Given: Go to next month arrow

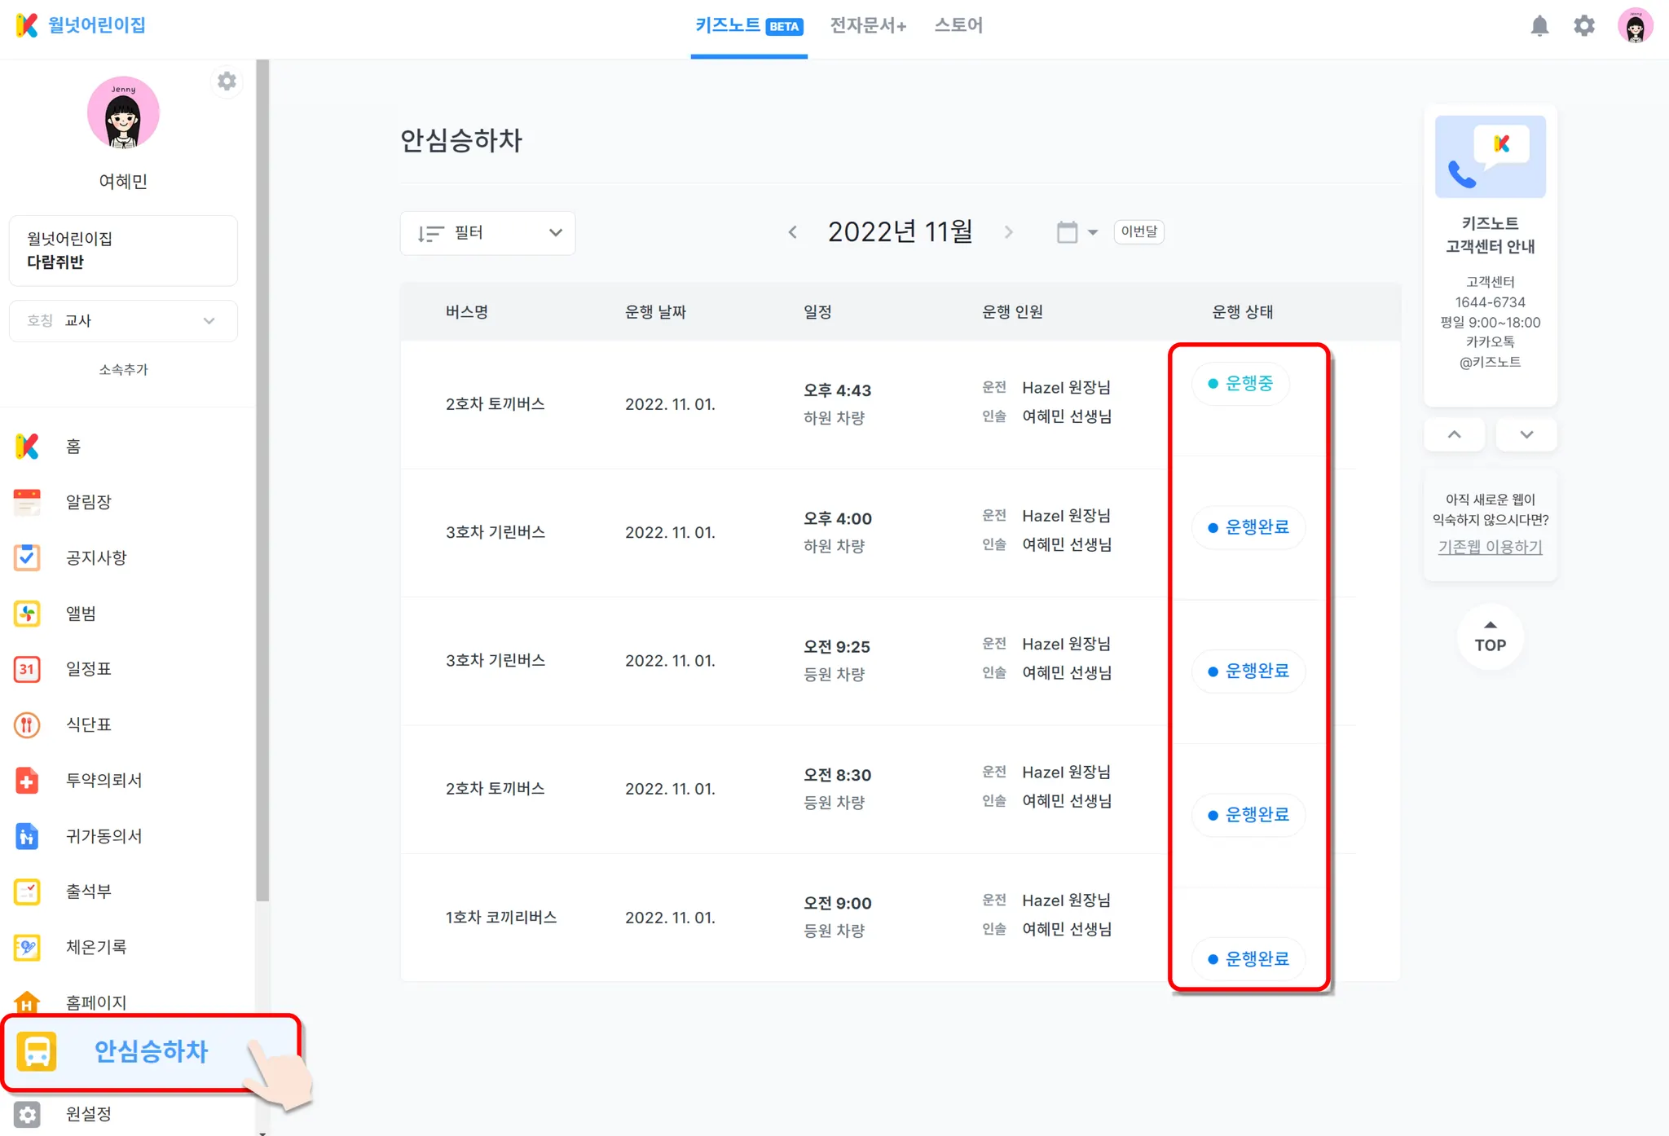Looking at the screenshot, I should pos(1009,232).
